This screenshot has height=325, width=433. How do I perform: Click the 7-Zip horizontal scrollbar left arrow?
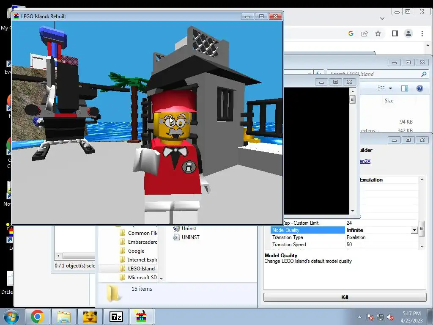point(58,256)
